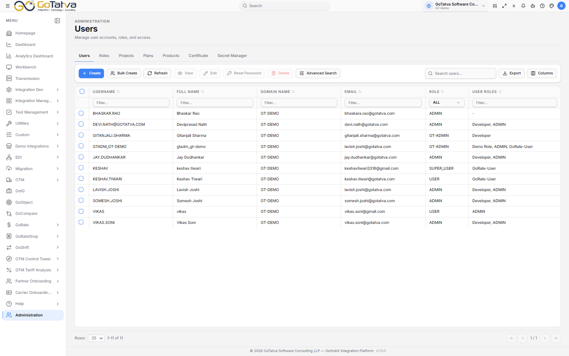Select the LAVISH.JOSHI row checkbox
The image size is (569, 356).
[81, 189]
